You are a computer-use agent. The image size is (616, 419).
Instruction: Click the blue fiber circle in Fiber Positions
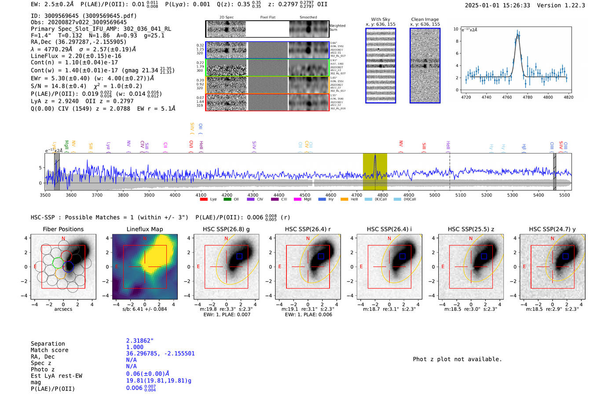[68, 266]
